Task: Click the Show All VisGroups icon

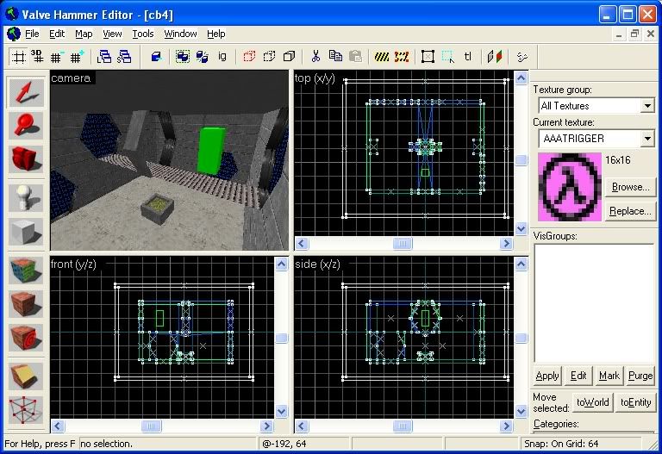Action: (290, 57)
